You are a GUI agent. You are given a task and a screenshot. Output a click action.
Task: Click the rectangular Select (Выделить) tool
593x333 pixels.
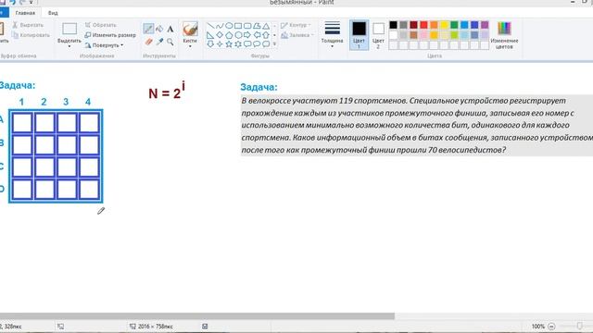coord(69,29)
